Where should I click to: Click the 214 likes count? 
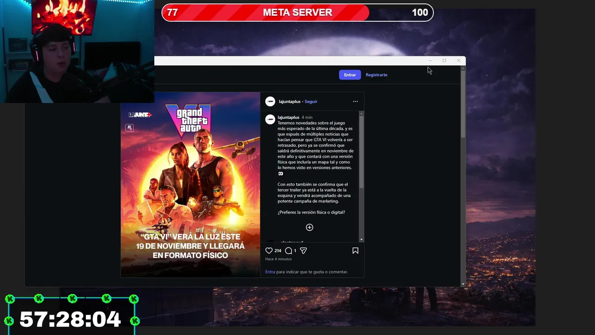tap(278, 251)
